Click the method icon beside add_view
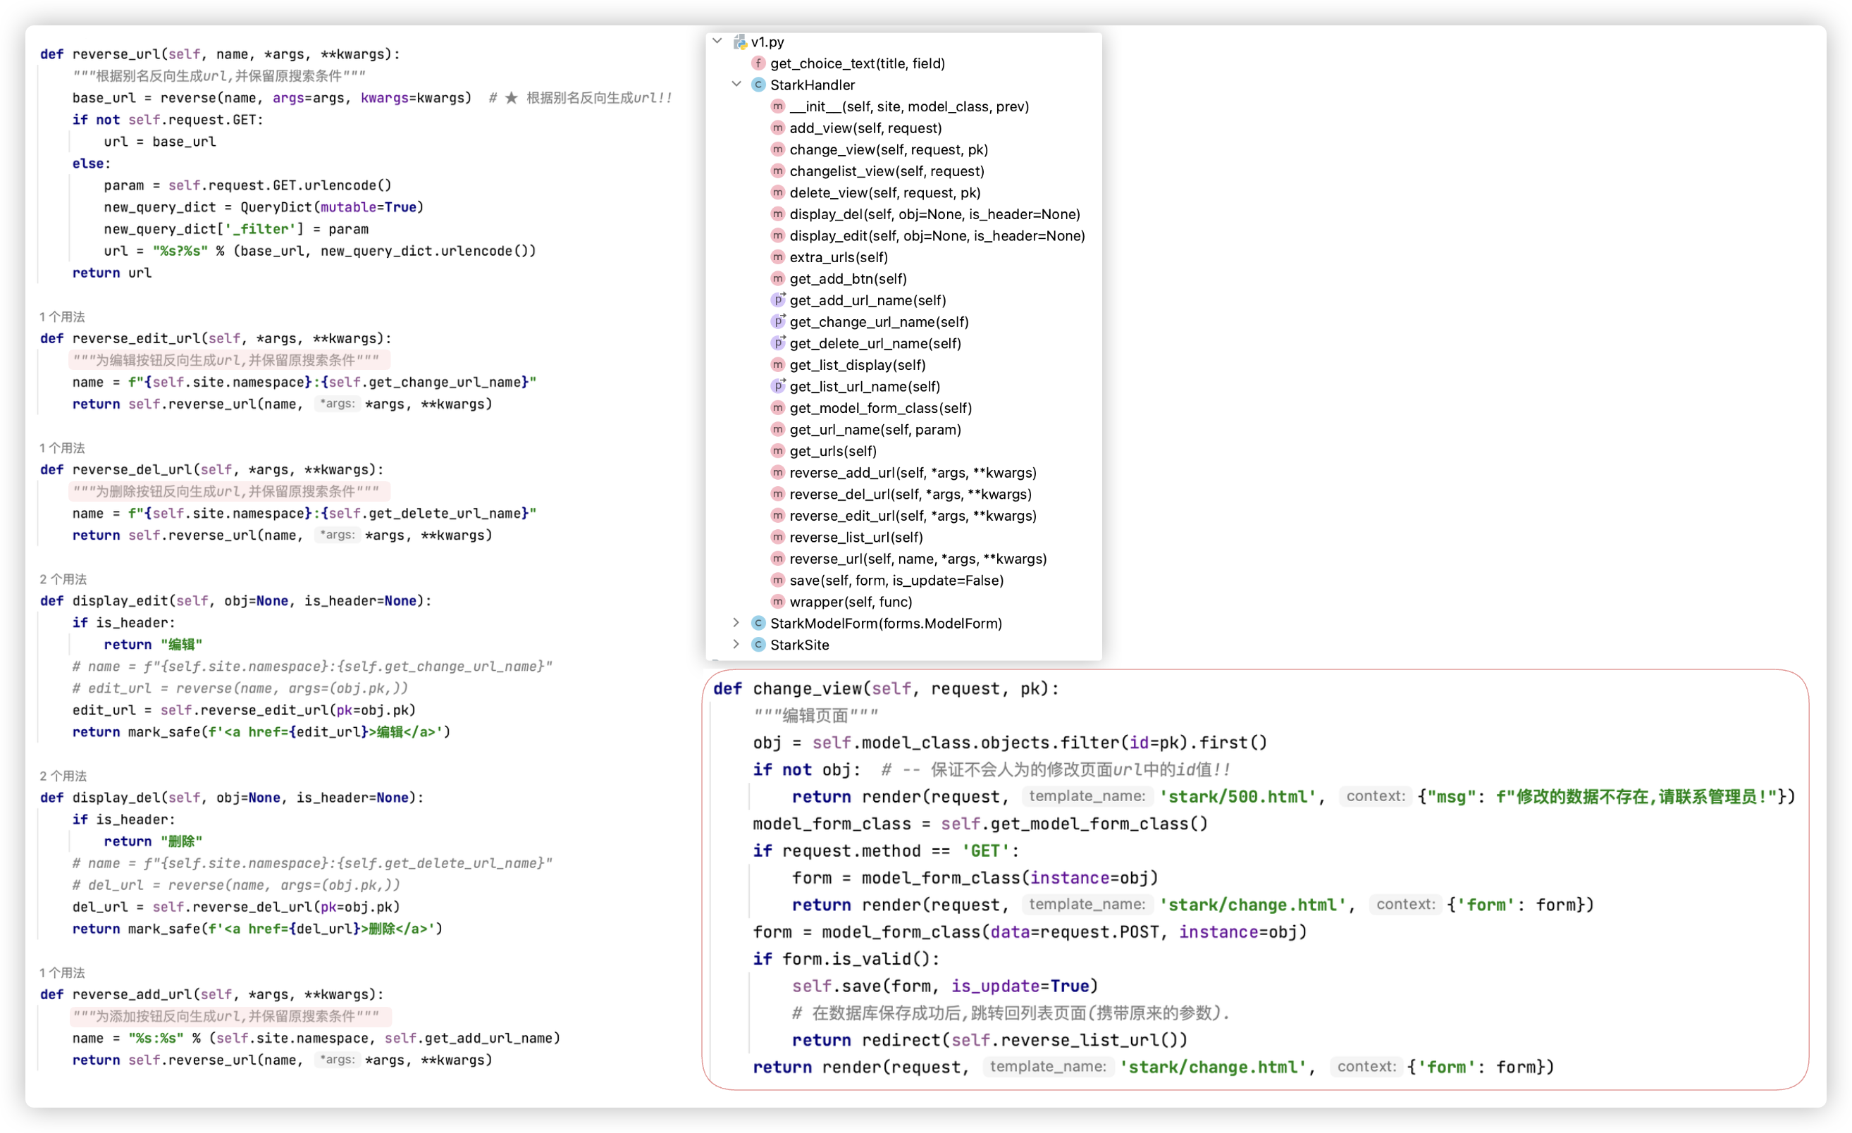 click(778, 128)
